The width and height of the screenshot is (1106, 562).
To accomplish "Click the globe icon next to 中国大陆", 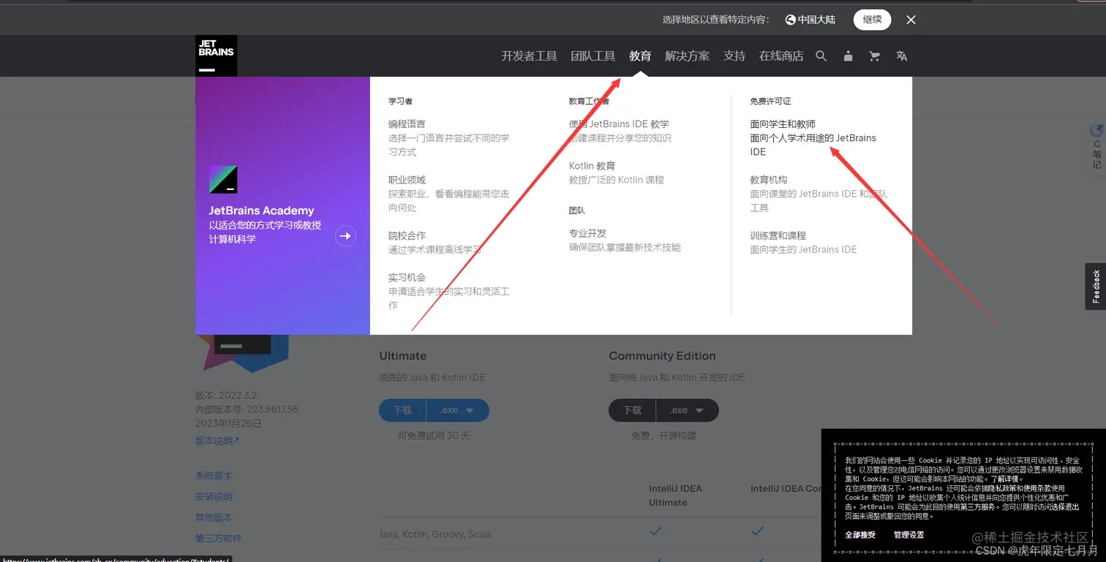I will (790, 20).
